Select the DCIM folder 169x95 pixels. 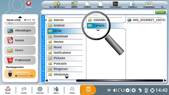pos(65,31)
